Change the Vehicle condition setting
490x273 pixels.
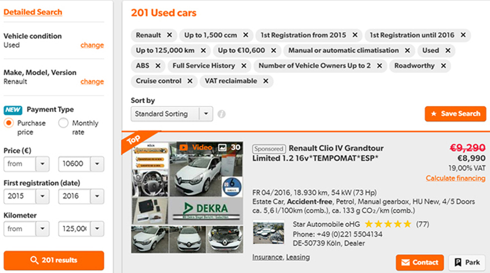(92, 45)
